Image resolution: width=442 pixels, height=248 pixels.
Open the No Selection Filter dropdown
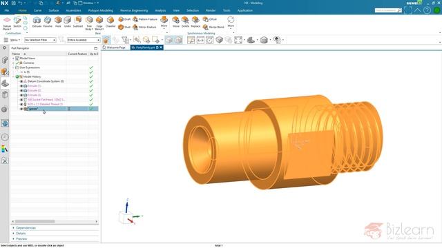[x=40, y=40]
